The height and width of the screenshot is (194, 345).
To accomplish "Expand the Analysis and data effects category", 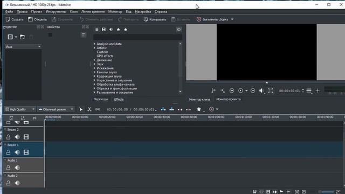I will point(94,44).
